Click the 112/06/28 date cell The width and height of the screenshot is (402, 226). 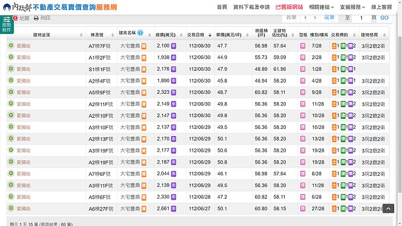point(200,197)
